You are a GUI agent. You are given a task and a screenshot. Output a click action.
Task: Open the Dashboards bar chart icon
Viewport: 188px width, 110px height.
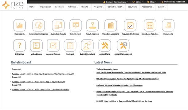click(x=19, y=25)
